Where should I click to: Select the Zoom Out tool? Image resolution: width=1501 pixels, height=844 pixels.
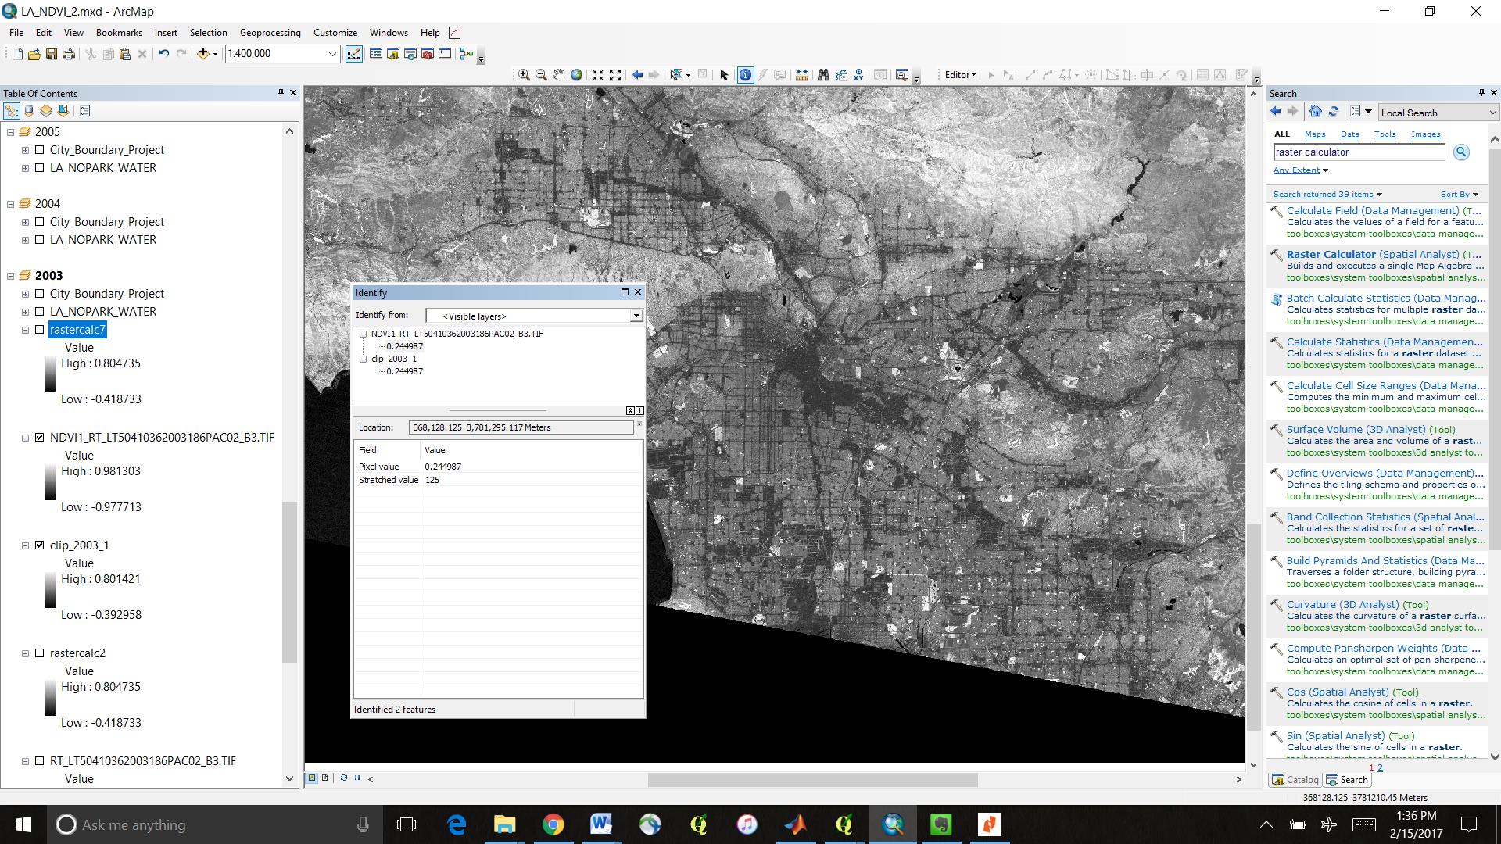541,75
